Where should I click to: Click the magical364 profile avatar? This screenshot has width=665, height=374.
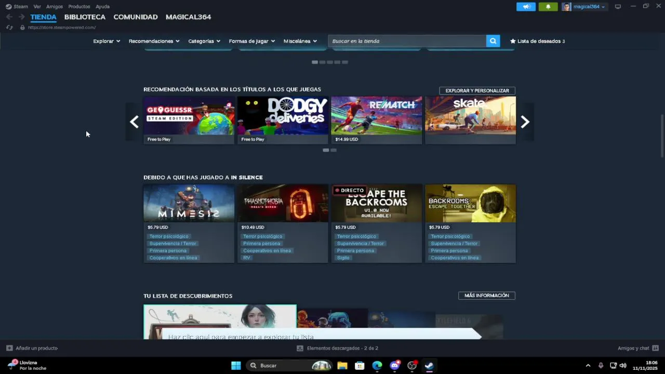[566, 7]
